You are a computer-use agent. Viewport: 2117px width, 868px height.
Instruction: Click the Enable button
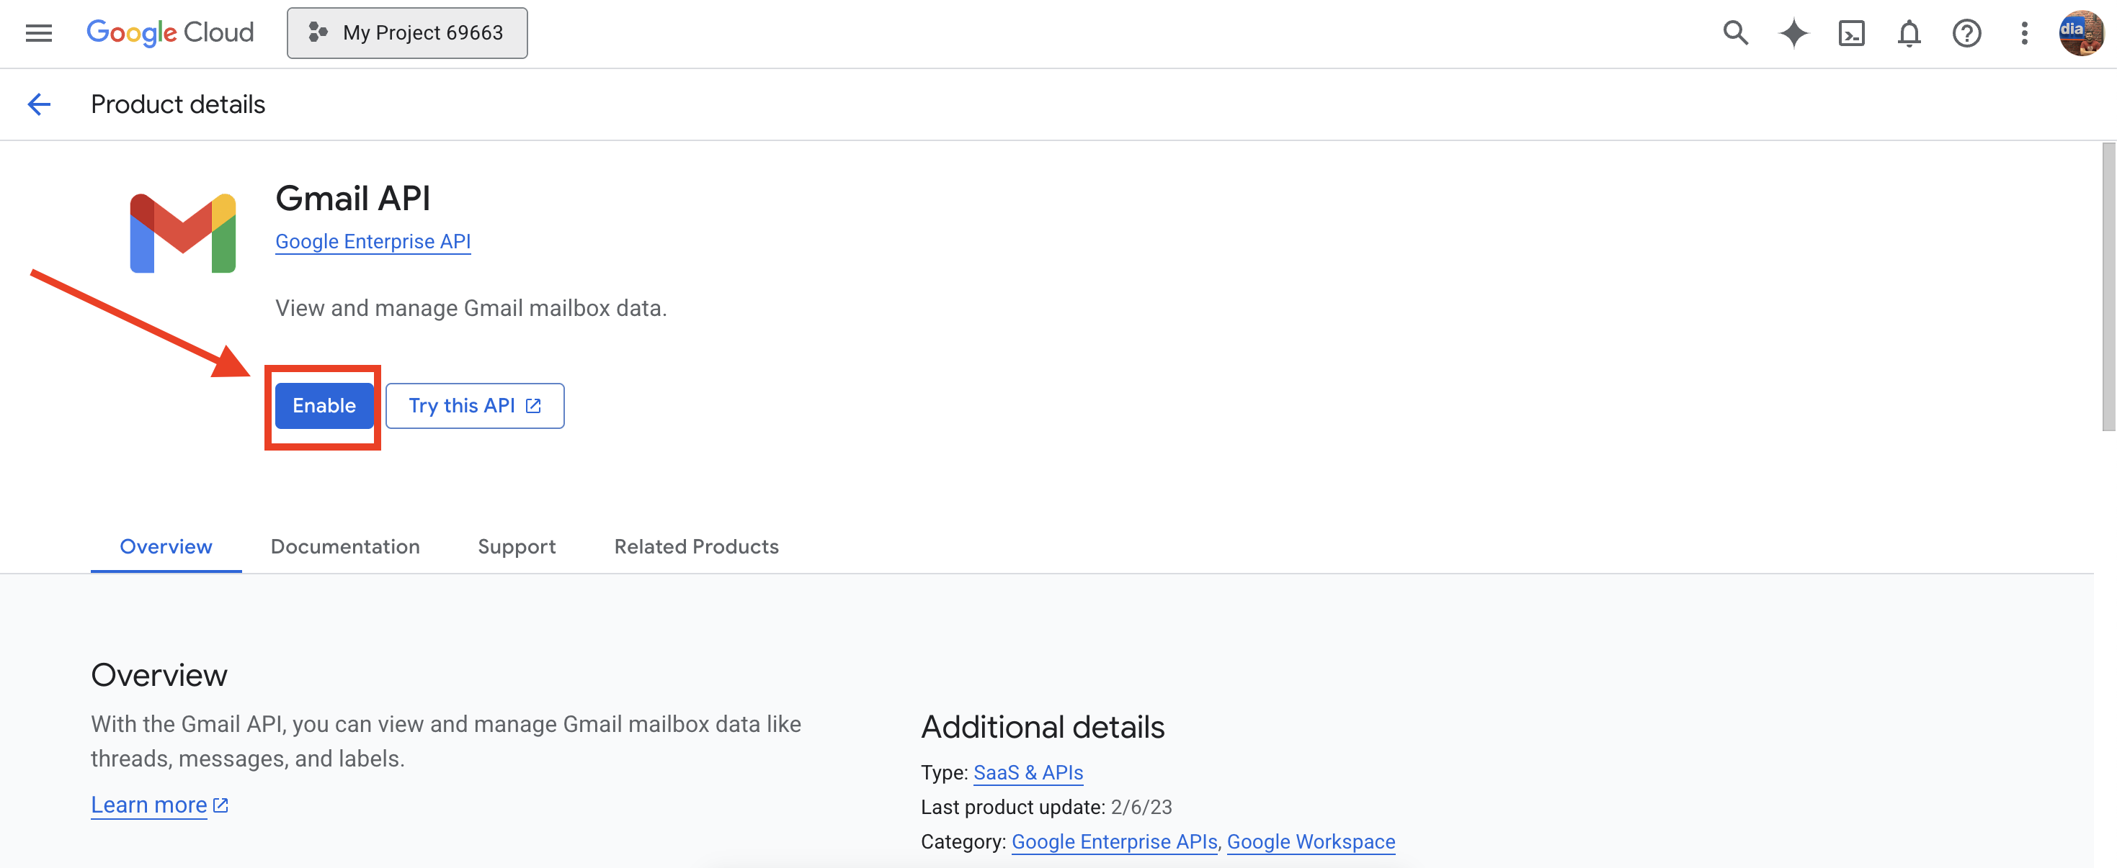coord(324,406)
